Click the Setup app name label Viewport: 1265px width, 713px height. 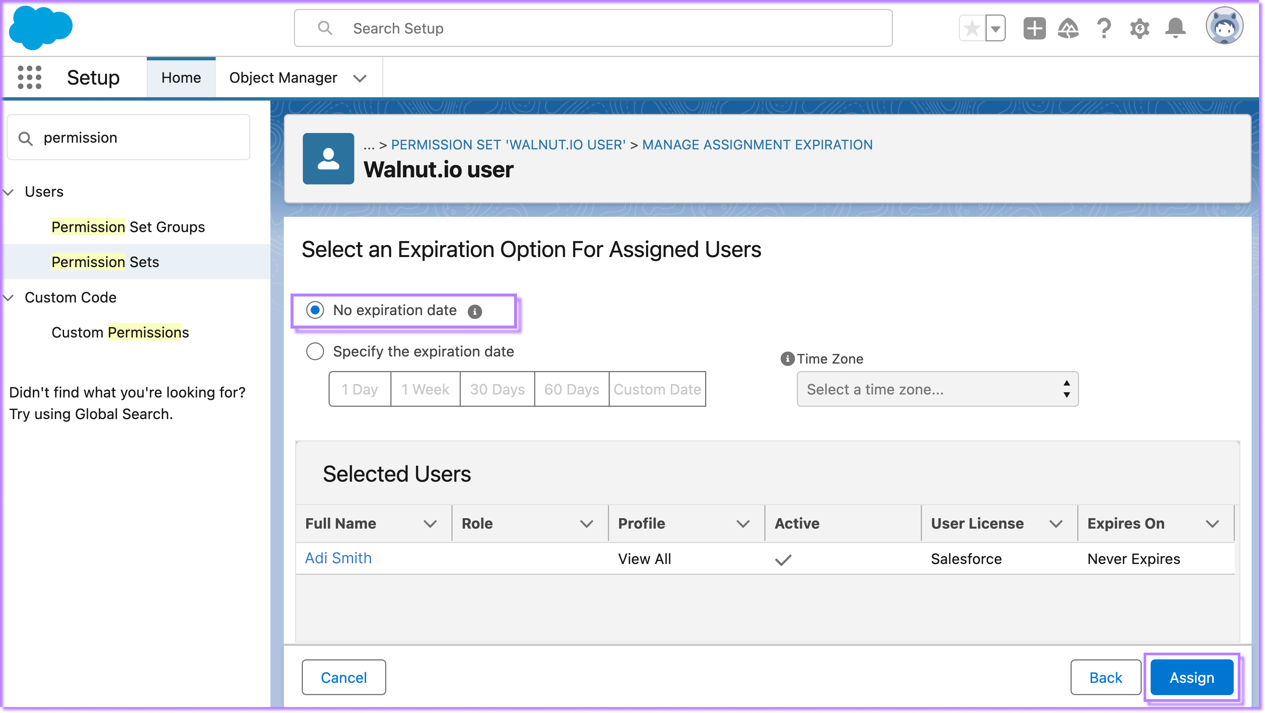93,77
